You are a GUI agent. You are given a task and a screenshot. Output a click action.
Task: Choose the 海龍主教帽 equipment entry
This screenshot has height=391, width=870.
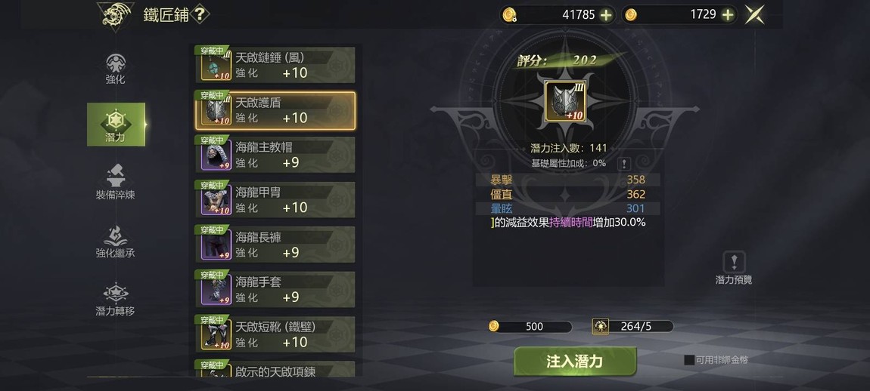(x=275, y=155)
